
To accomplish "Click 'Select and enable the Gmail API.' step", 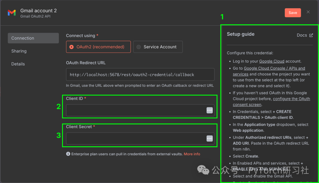I will coord(263,176).
